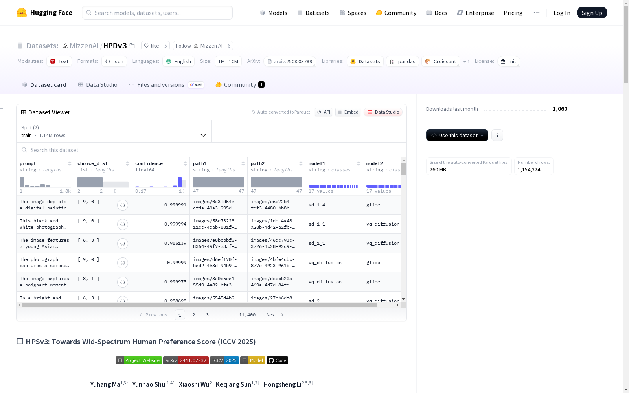Image resolution: width=629 pixels, height=393 pixels.
Task: Open the Pricing page
Action: (x=513, y=13)
